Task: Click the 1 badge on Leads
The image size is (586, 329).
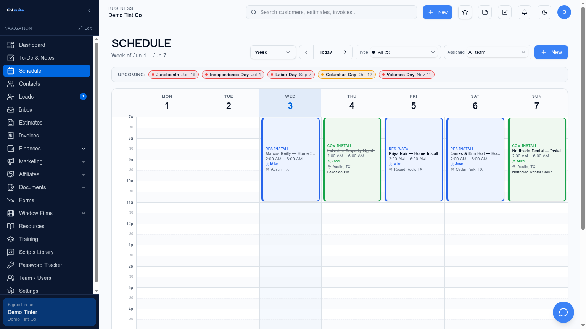Action: pyautogui.click(x=83, y=97)
